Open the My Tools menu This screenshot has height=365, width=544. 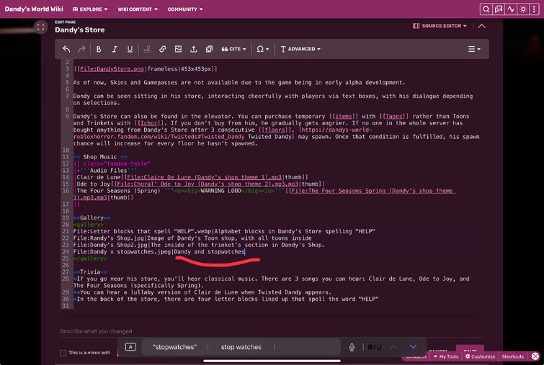coord(446,356)
